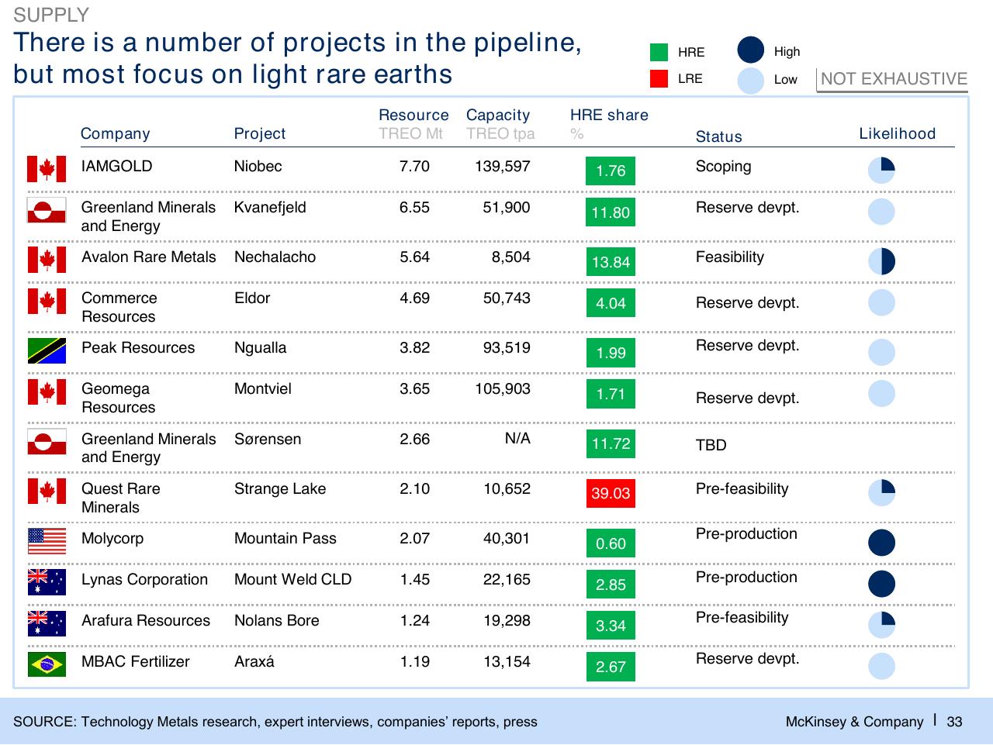Click the Canadian flag beside Geomega Resources
The width and height of the screenshot is (993, 745).
point(47,391)
